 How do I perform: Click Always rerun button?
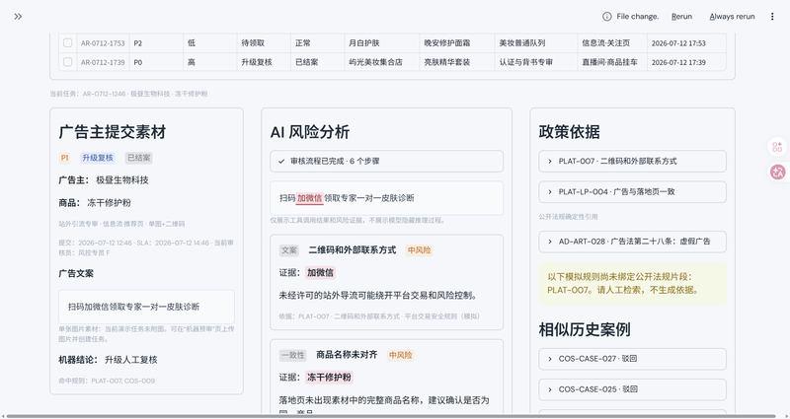coord(732,17)
